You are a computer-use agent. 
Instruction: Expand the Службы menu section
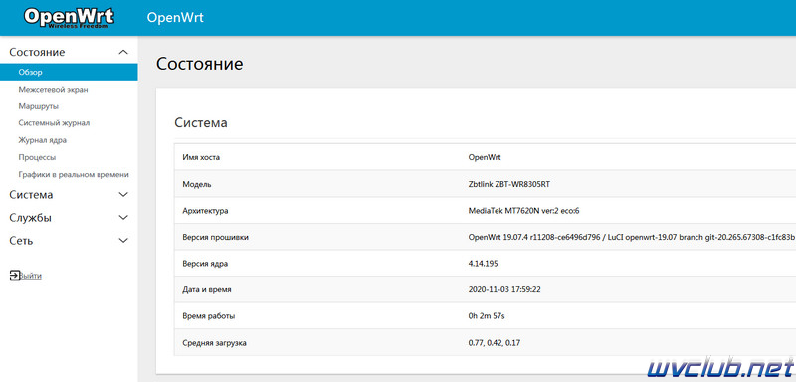[x=69, y=218]
